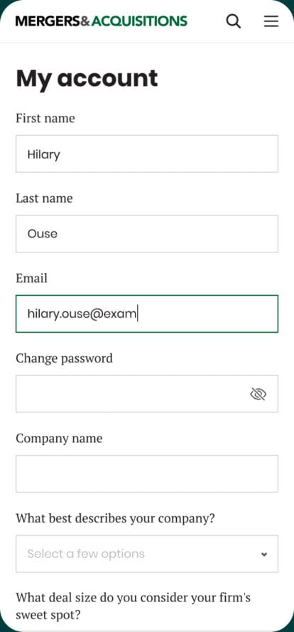Click the 'Change password' label
This screenshot has height=632, width=294.
[65, 358]
